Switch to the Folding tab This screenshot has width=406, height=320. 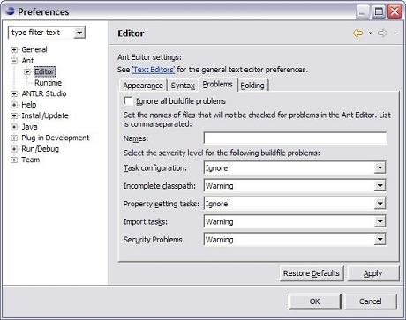click(x=252, y=86)
